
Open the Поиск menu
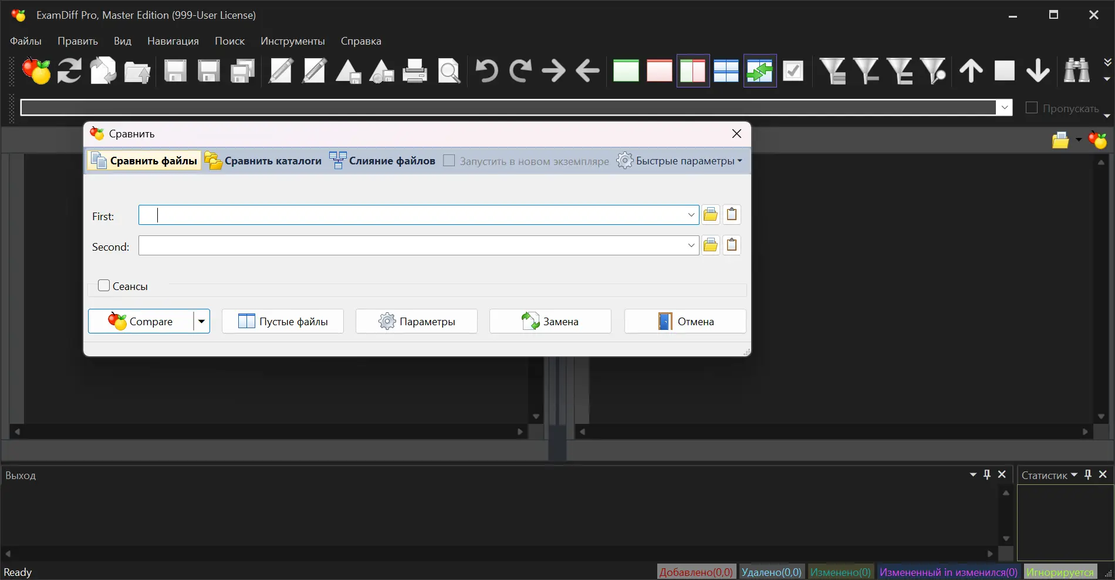click(229, 41)
